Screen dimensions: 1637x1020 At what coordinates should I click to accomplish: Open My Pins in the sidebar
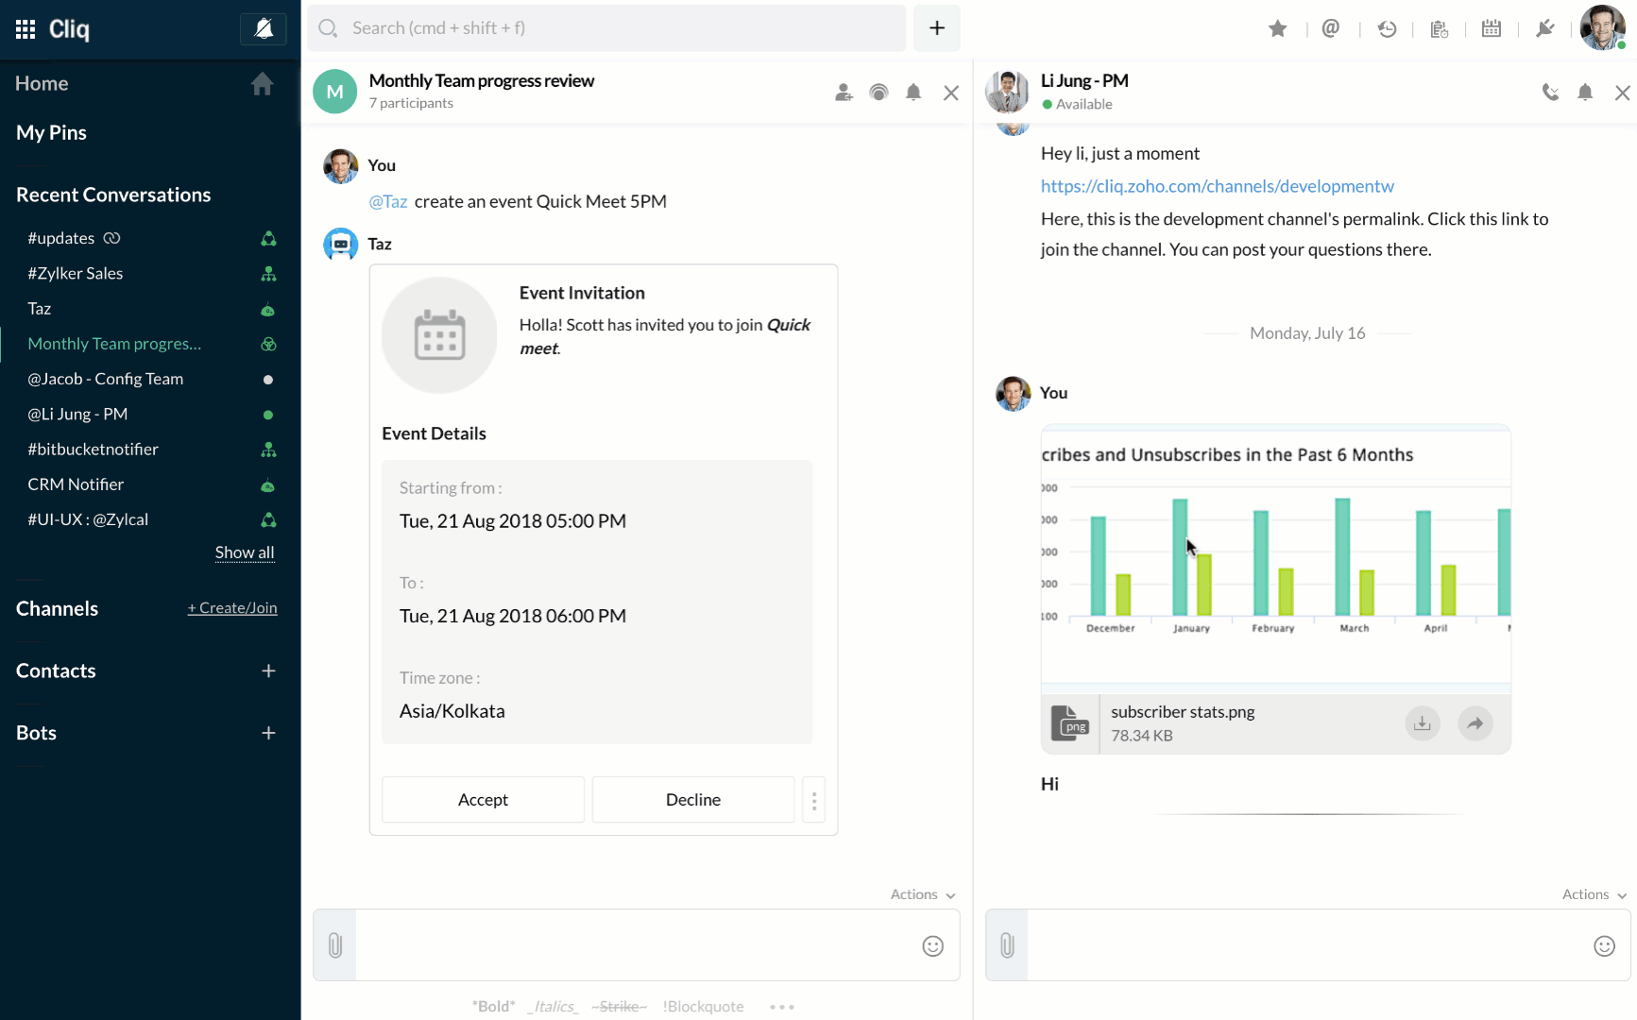coord(51,132)
